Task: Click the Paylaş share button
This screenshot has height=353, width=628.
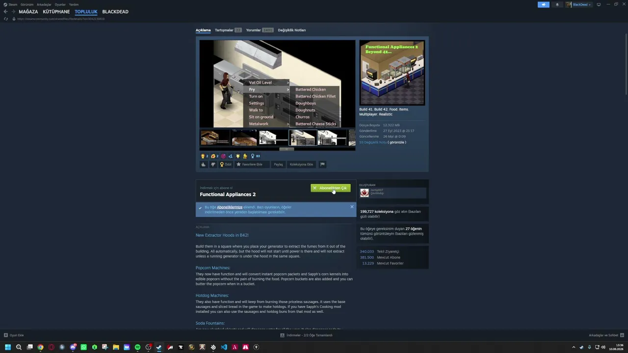Action: point(278,164)
